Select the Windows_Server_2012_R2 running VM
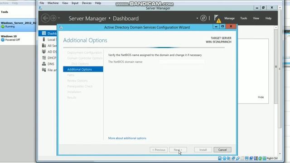 (x=18, y=25)
